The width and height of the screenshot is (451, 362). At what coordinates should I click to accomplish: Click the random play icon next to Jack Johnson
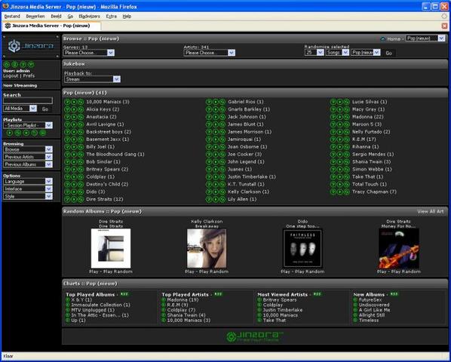222,117
